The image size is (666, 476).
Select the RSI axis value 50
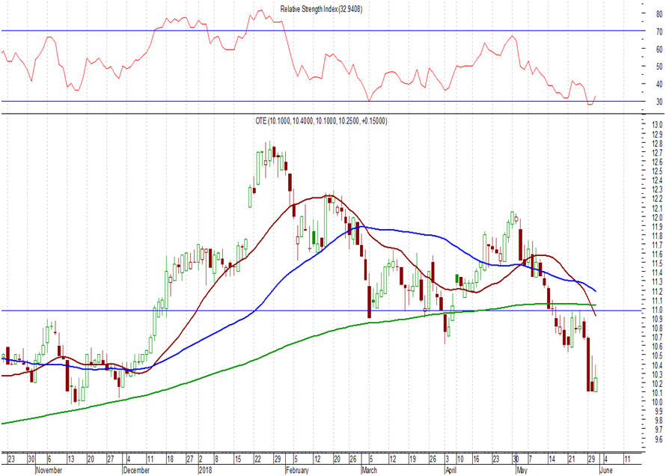tap(659, 67)
